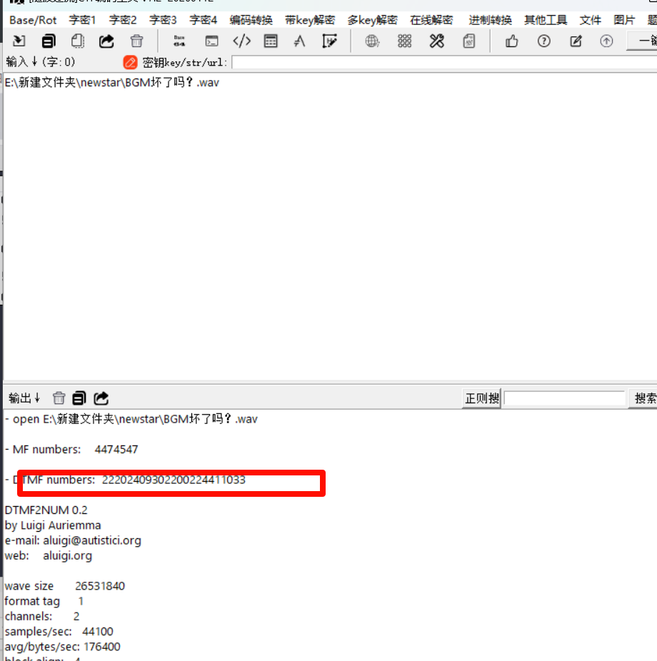657x661 pixels.
Task: Click the code brackets </> icon
Action: 241,41
